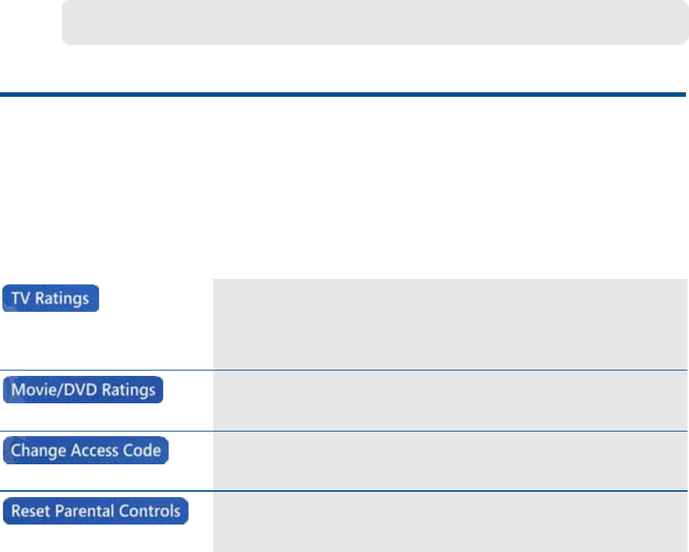Tap the blue Change Access Code label

point(85,451)
